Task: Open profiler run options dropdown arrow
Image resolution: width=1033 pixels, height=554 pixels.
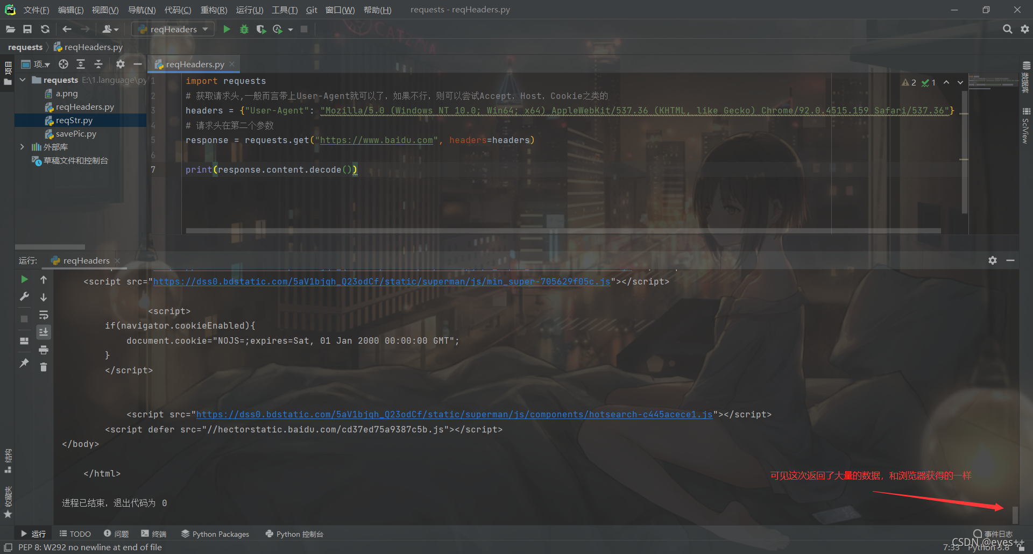Action: tap(291, 30)
